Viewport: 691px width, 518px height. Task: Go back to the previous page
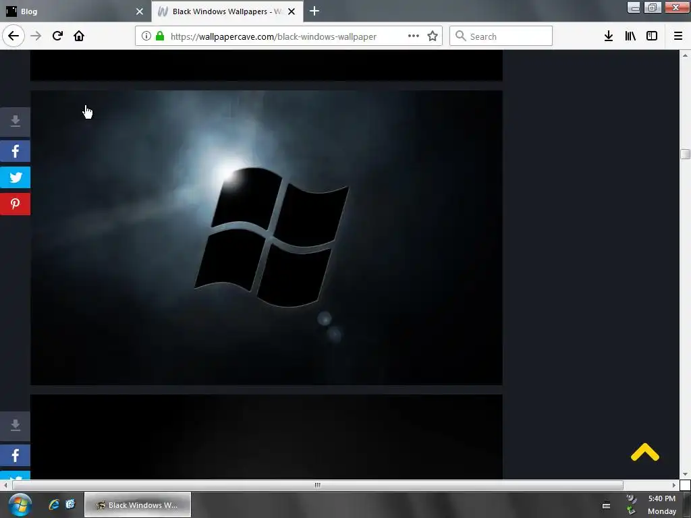[x=13, y=36]
